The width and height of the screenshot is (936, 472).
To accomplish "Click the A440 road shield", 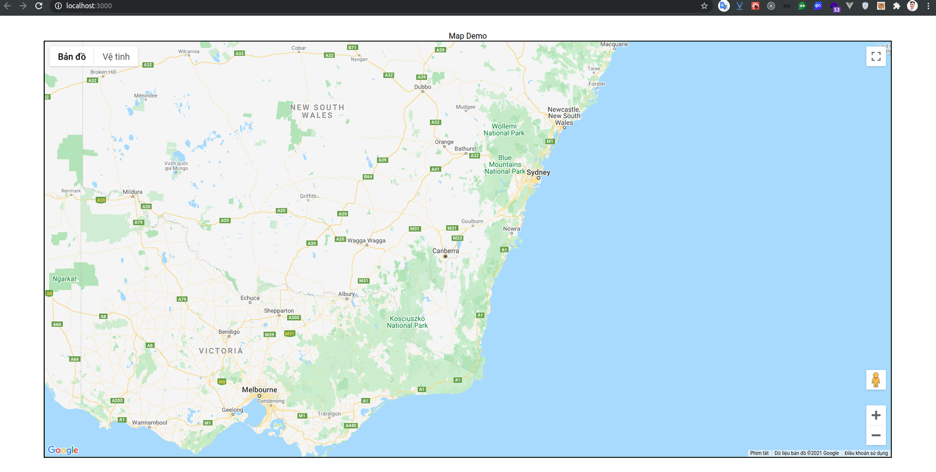I will point(351,425).
